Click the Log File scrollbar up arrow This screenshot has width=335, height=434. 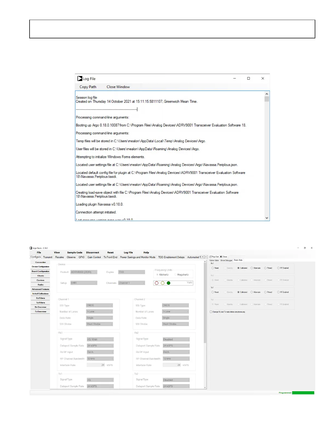coord(267,94)
